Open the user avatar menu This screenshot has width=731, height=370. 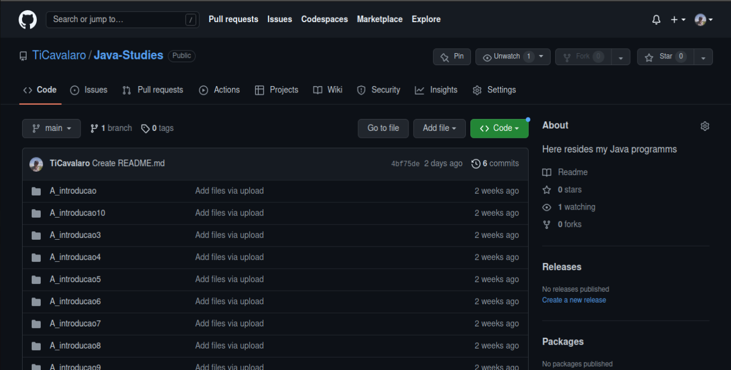click(x=703, y=20)
